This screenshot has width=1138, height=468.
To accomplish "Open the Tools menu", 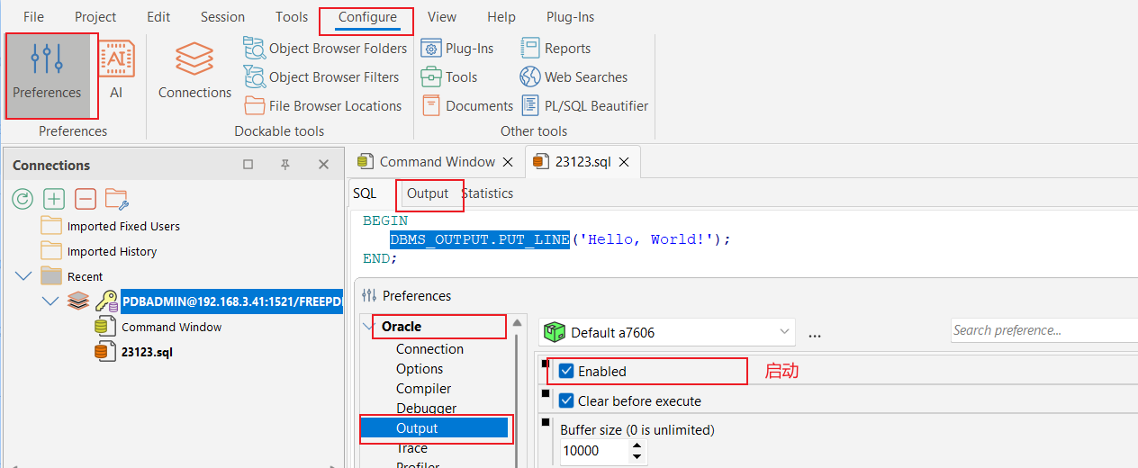I will (x=292, y=17).
